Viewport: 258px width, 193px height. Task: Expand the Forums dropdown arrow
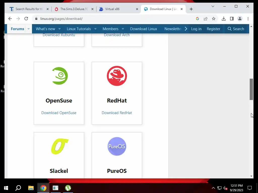(x=28, y=29)
